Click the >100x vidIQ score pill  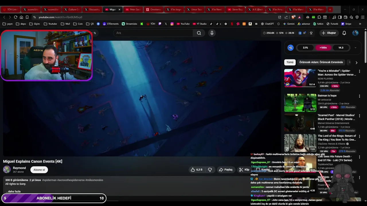pos(323,48)
